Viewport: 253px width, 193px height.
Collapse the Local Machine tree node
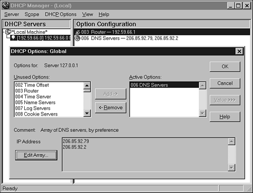coord(4,32)
